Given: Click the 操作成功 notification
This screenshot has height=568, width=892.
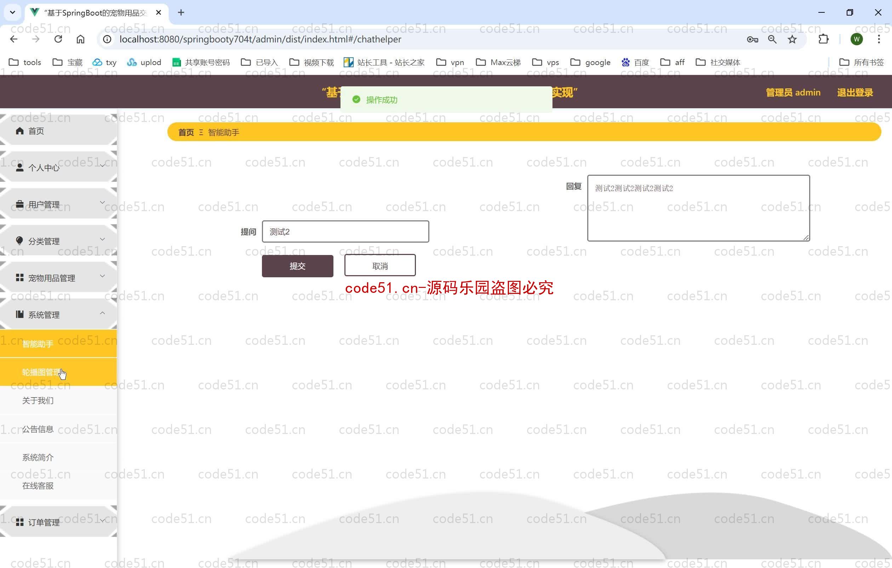Looking at the screenshot, I should [446, 99].
